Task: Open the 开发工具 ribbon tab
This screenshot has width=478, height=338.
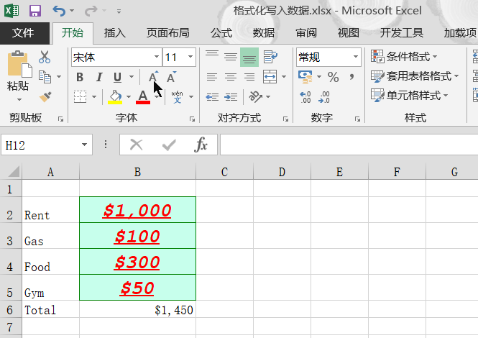Action: [402, 33]
